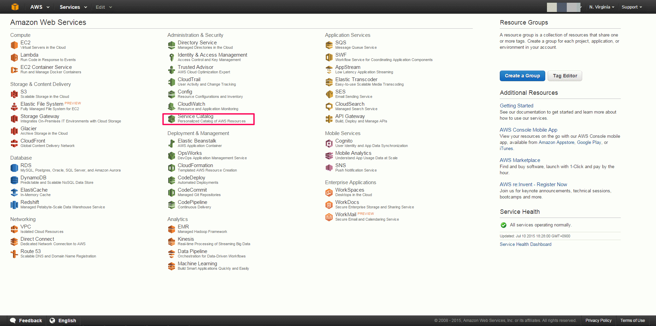The height and width of the screenshot is (326, 656).
Task: Open the WorkDocs link
Action: (x=347, y=202)
